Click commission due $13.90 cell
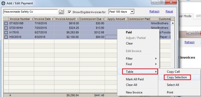Viewport: 201px width, 97px height. [92, 28]
